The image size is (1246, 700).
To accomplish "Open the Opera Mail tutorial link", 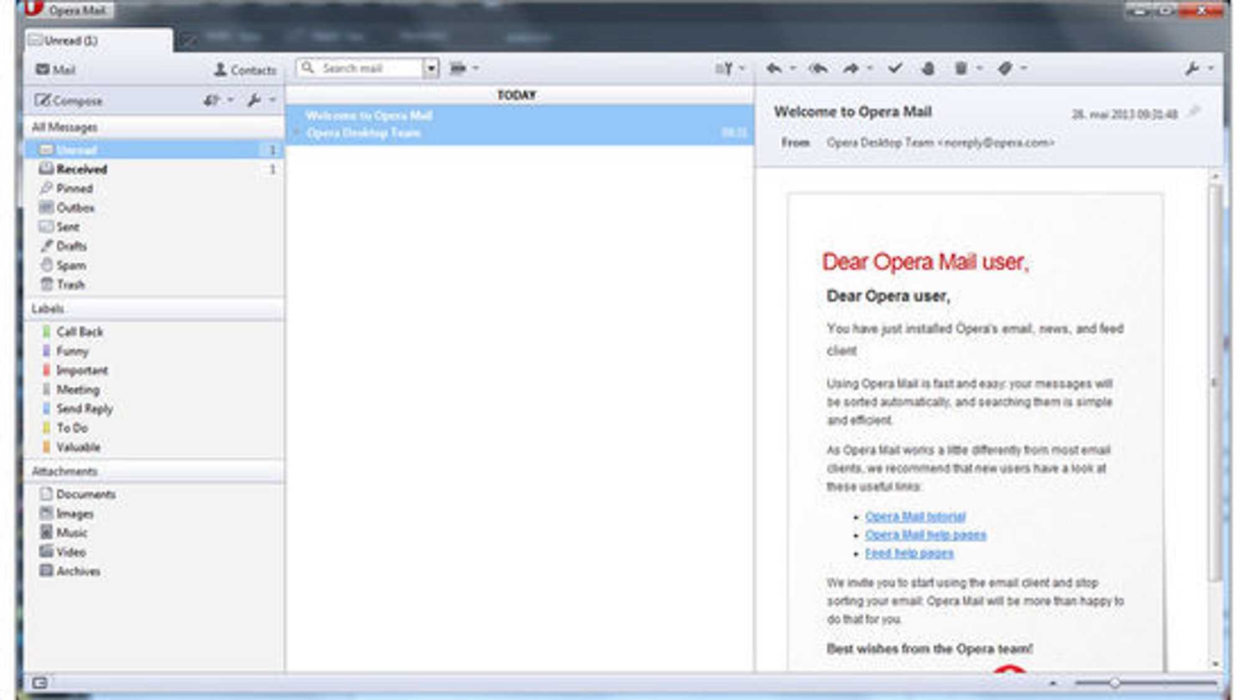I will click(x=915, y=516).
